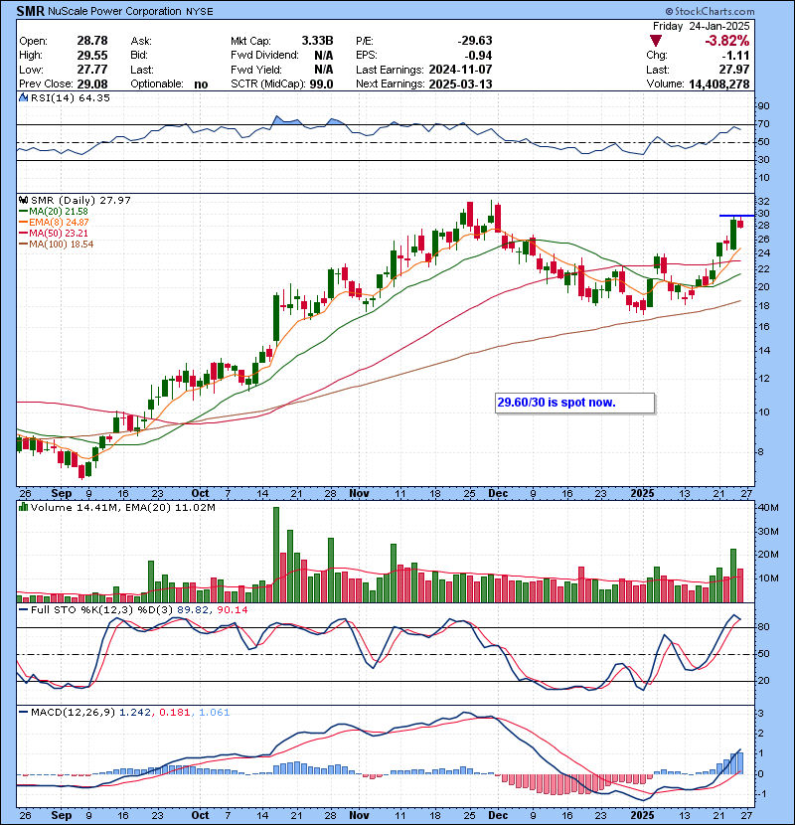The width and height of the screenshot is (795, 825).
Task: Click the green MA(20) legend marker
Action: coord(23,212)
